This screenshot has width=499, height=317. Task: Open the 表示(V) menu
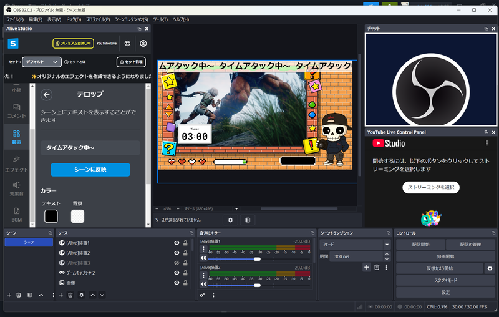54,19
